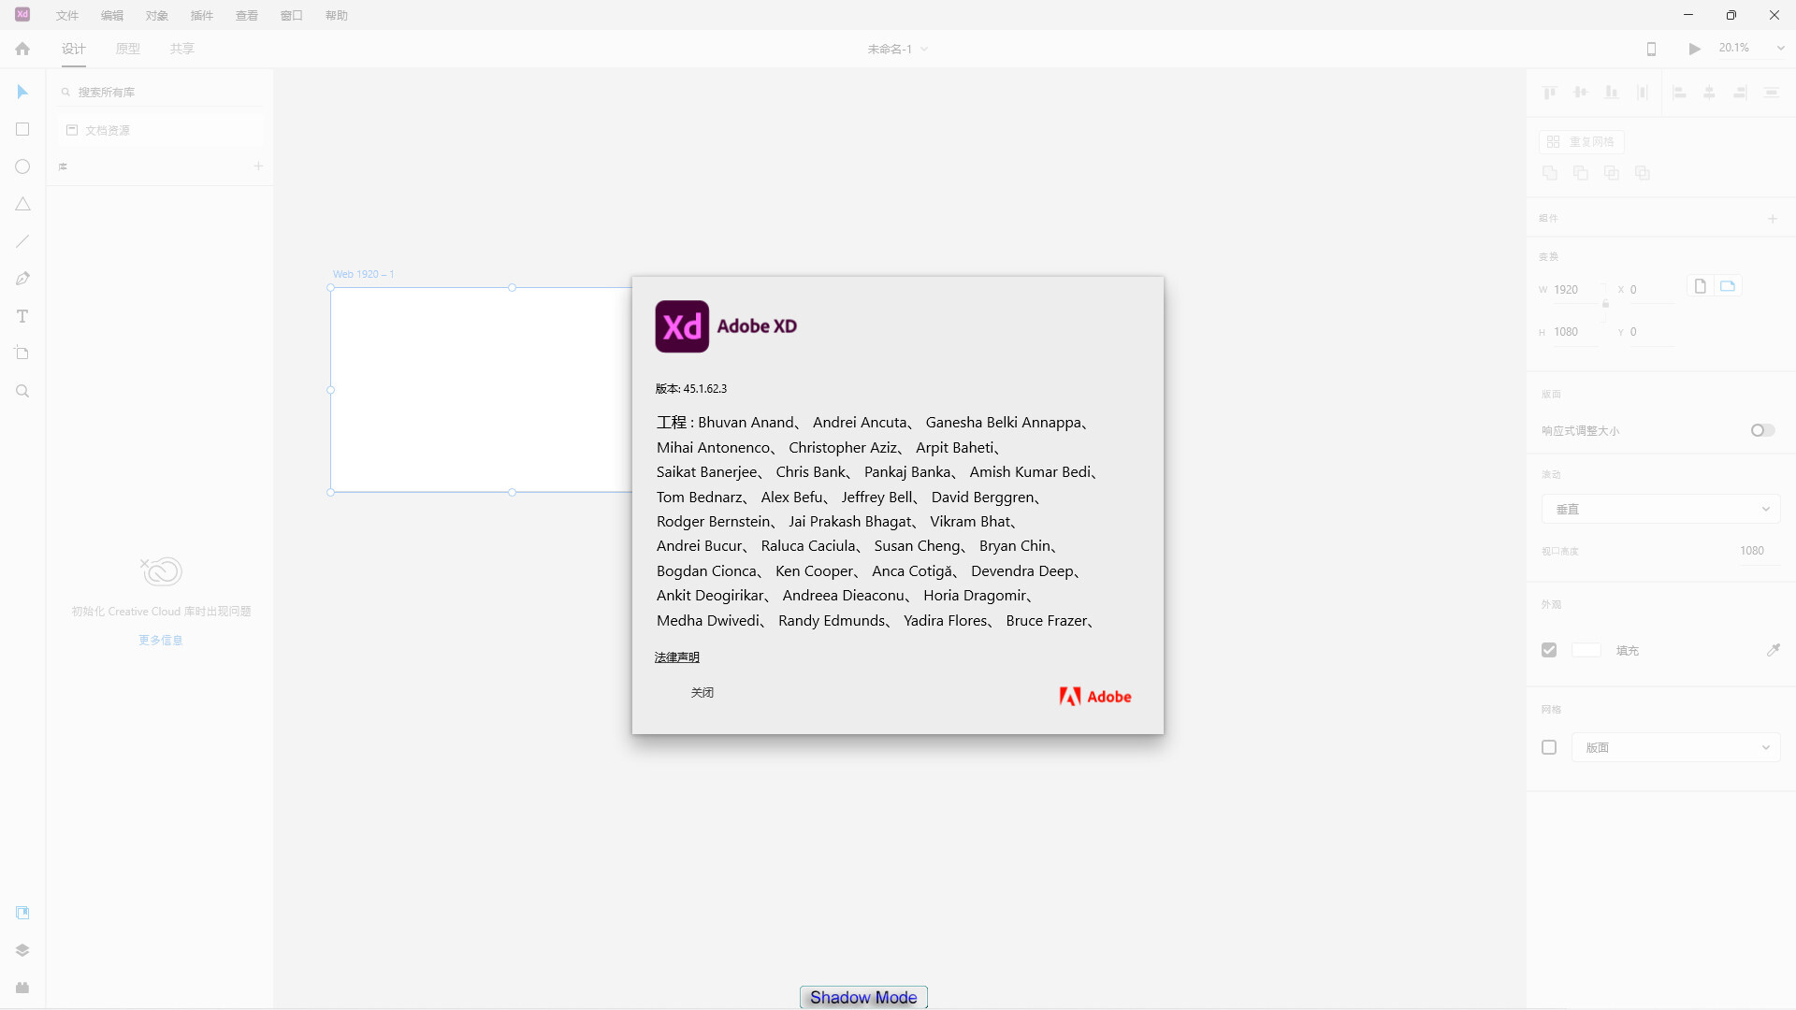Select the Artboard tool
This screenshot has width=1796, height=1010.
click(22, 353)
